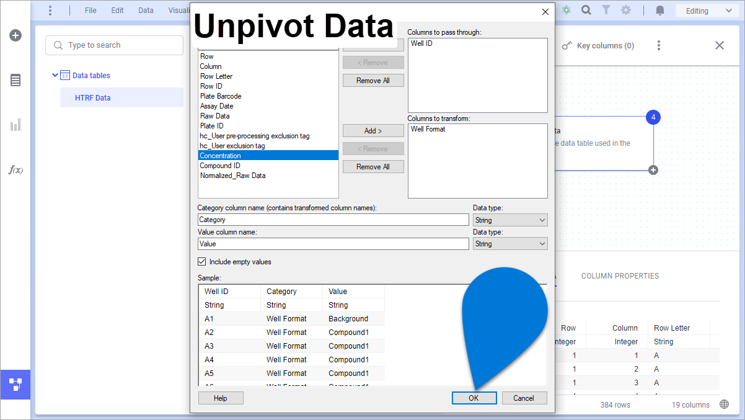745x420 pixels.
Task: Click the Category column name field
Action: [x=333, y=220]
